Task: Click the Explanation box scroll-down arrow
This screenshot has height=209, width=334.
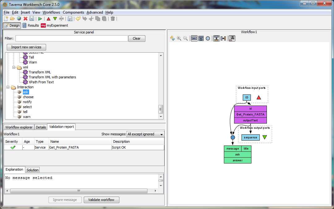Action: click(161, 186)
